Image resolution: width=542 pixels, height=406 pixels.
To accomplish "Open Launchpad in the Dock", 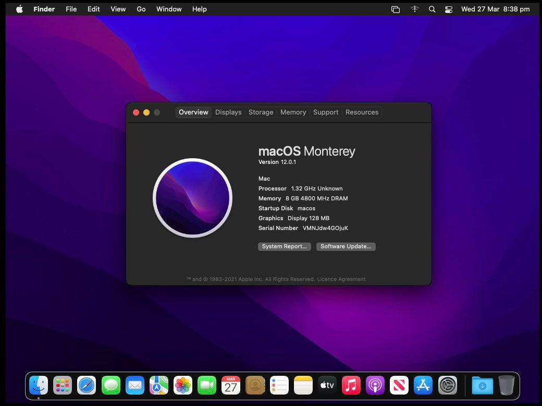I will click(x=63, y=385).
